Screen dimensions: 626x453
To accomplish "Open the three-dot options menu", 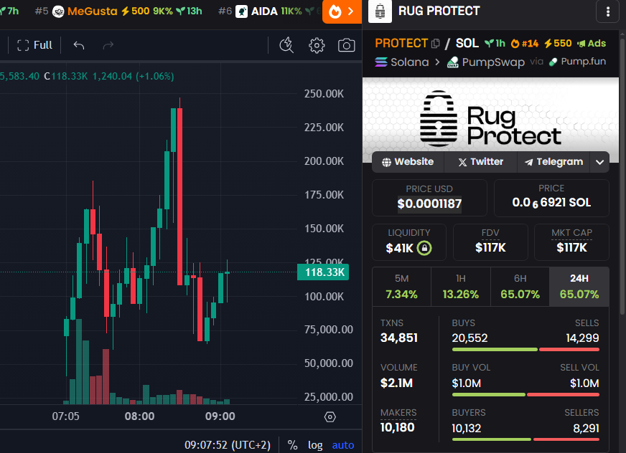I will (x=607, y=11).
